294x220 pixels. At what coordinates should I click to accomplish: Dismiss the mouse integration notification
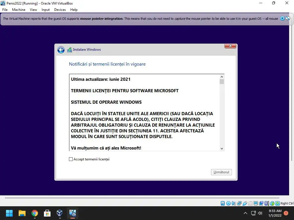click(283, 18)
